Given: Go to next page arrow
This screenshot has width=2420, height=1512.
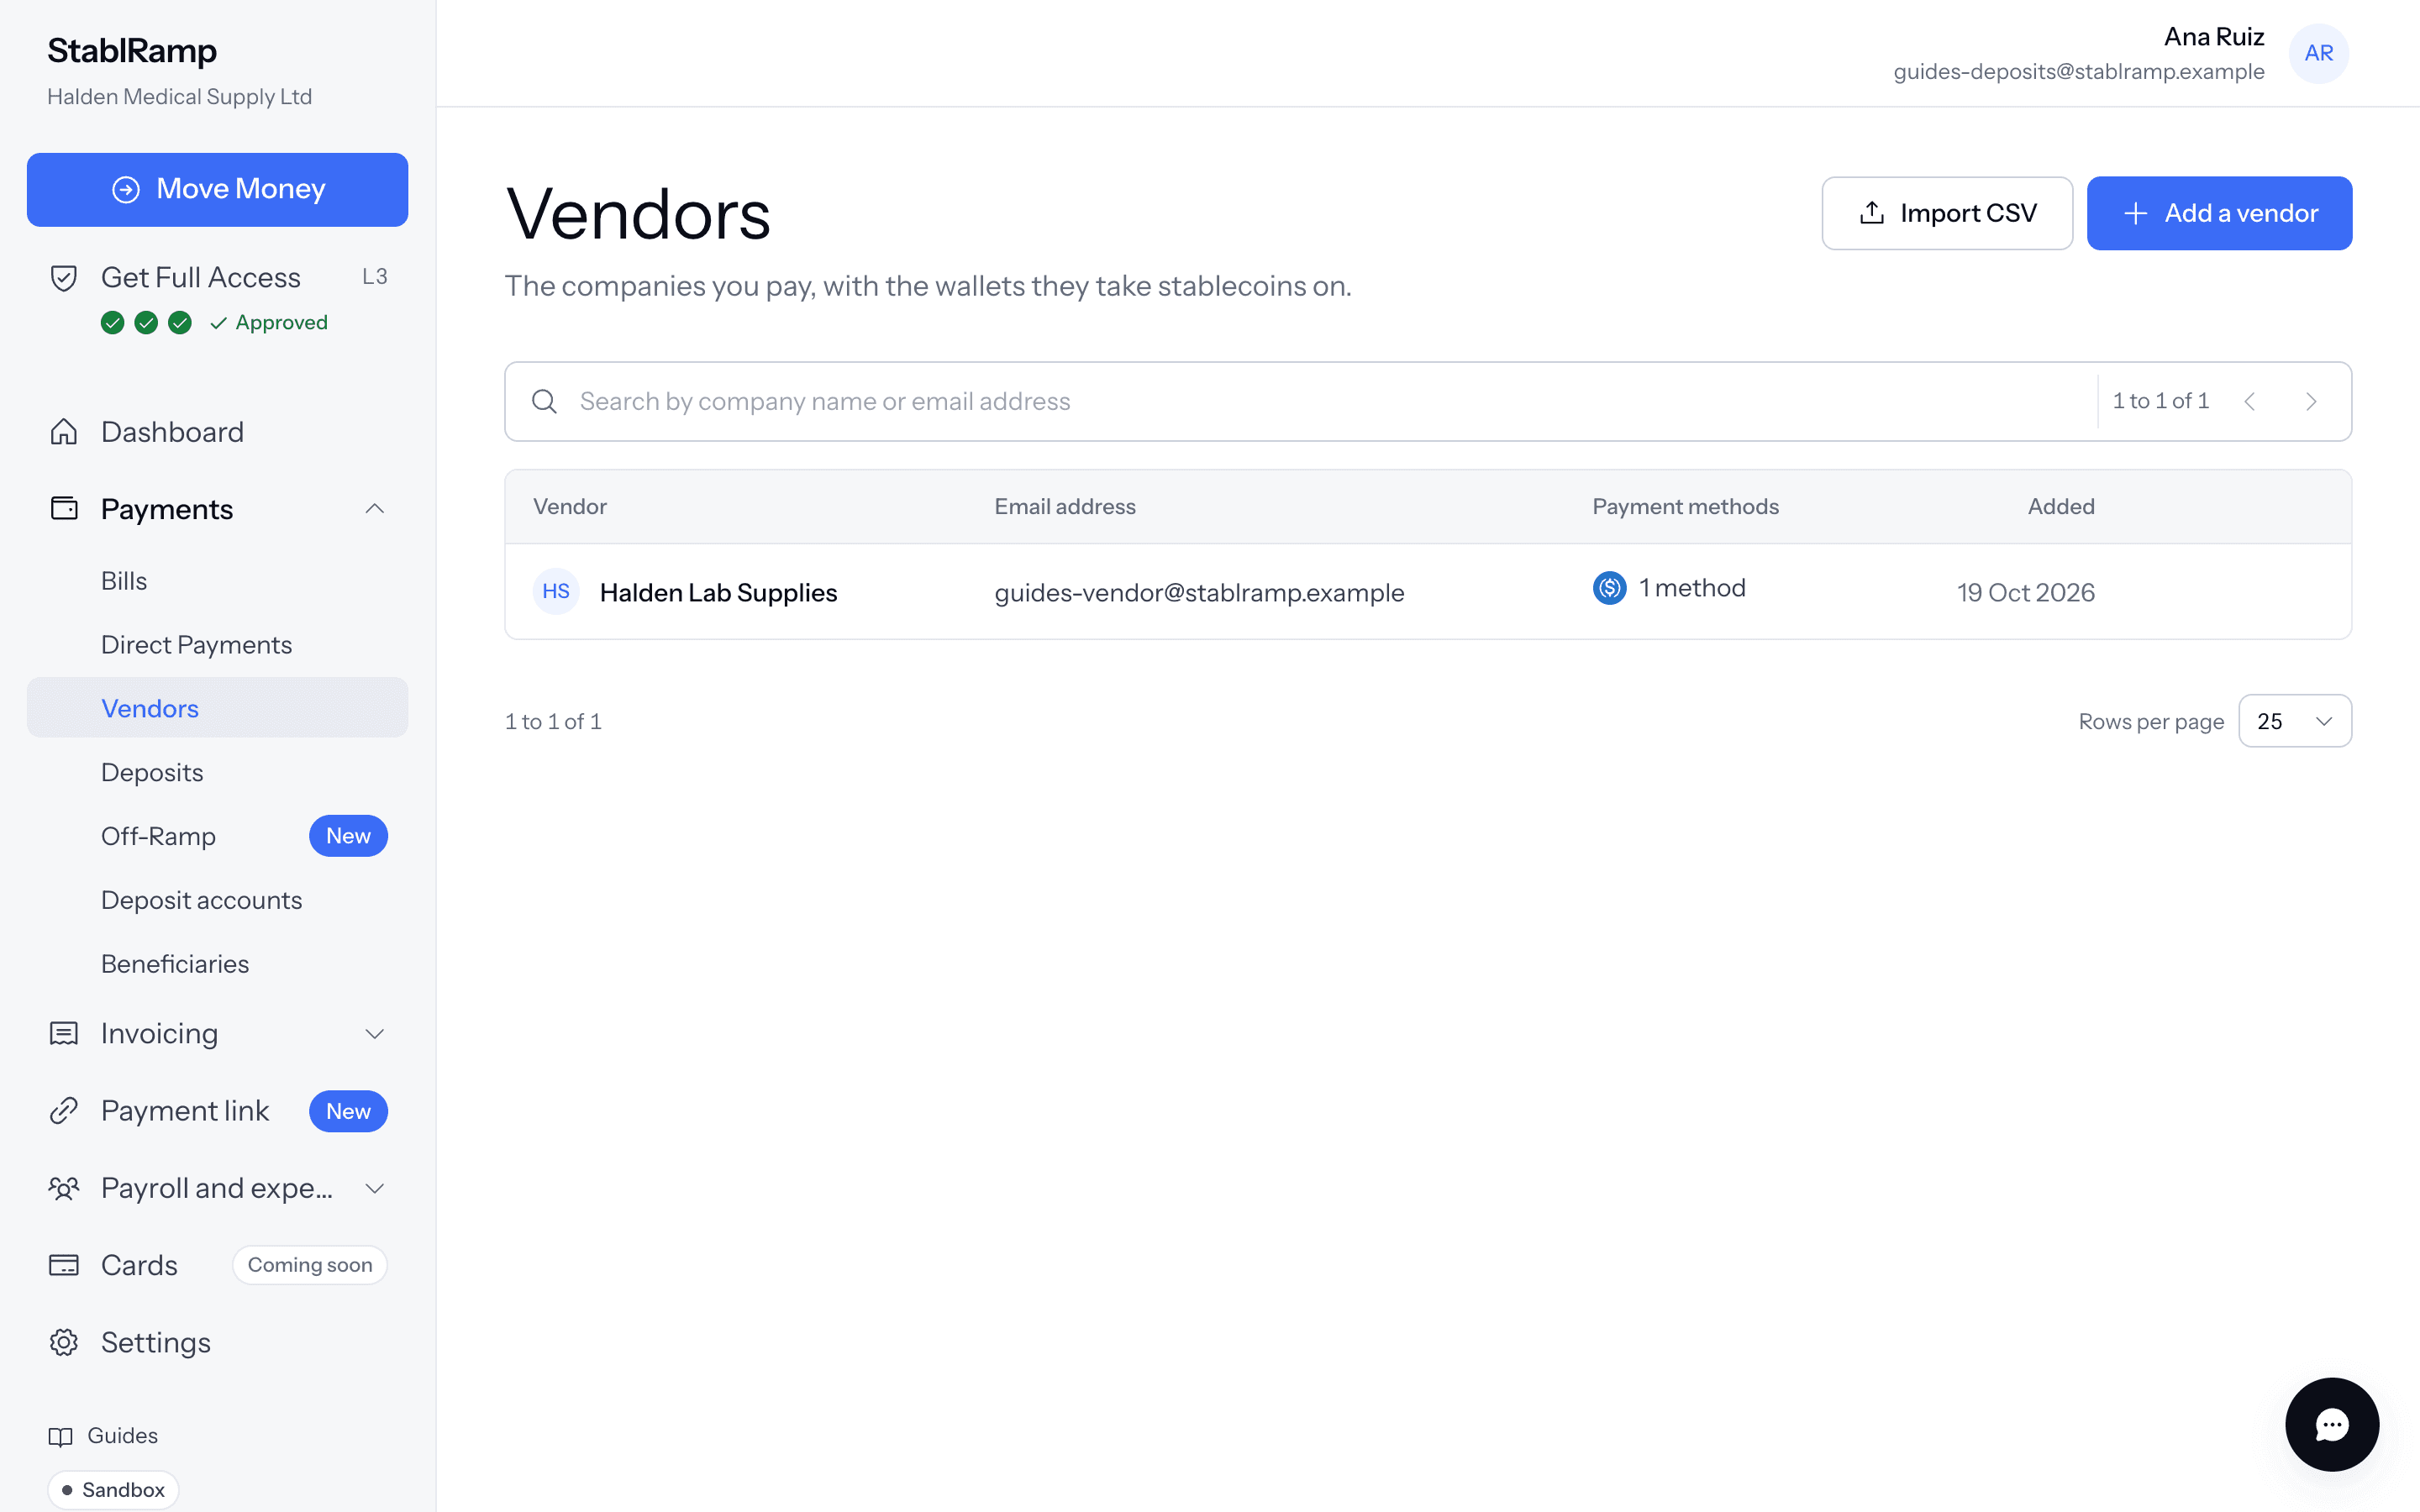Looking at the screenshot, I should (x=2311, y=401).
